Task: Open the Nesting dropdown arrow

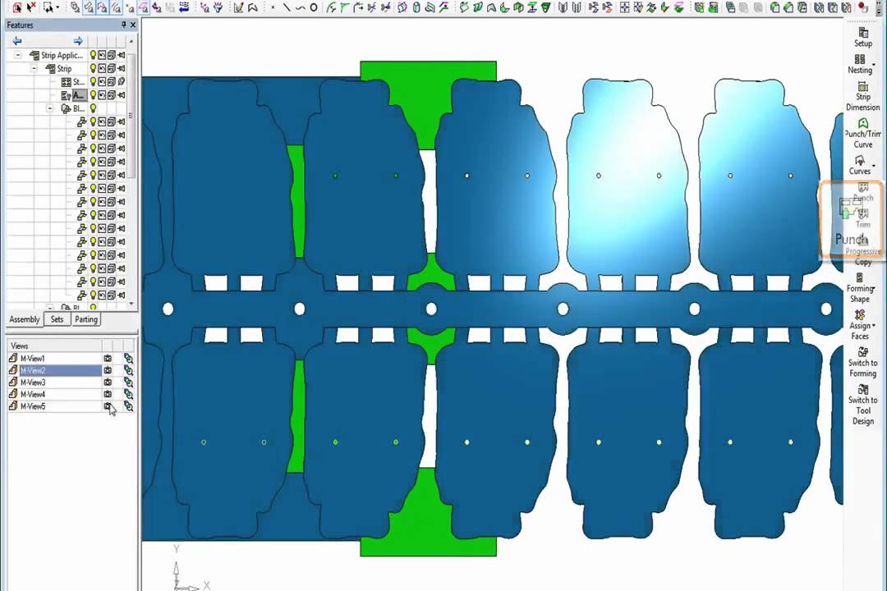Action: (875, 65)
